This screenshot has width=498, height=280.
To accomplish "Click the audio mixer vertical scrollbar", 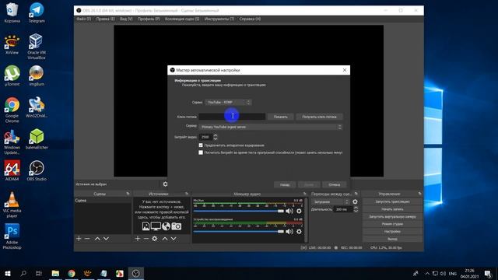I will tap(306, 219).
